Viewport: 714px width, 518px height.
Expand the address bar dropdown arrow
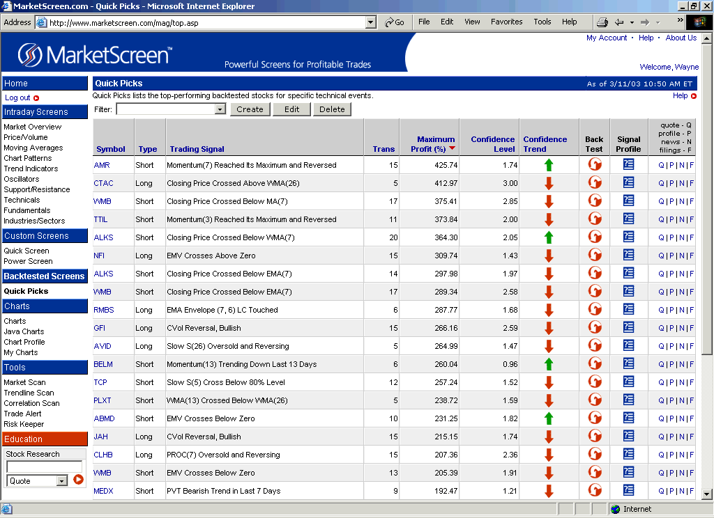370,22
